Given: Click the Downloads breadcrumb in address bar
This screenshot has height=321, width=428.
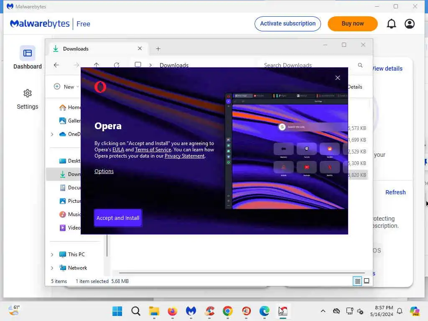Looking at the screenshot, I should click(x=174, y=65).
